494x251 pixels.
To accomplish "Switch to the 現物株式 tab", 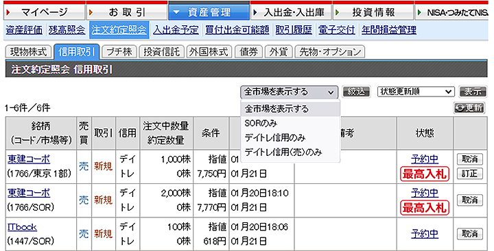I will 28,52.
